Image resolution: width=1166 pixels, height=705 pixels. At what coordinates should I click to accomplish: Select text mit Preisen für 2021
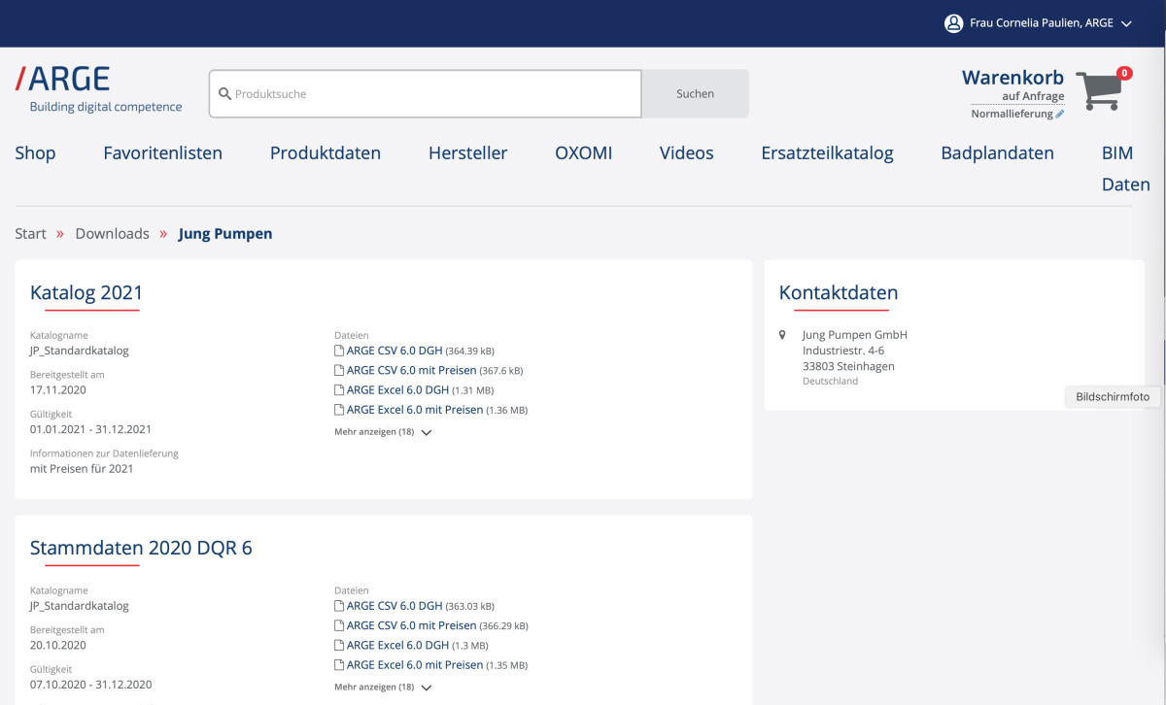tap(82, 468)
